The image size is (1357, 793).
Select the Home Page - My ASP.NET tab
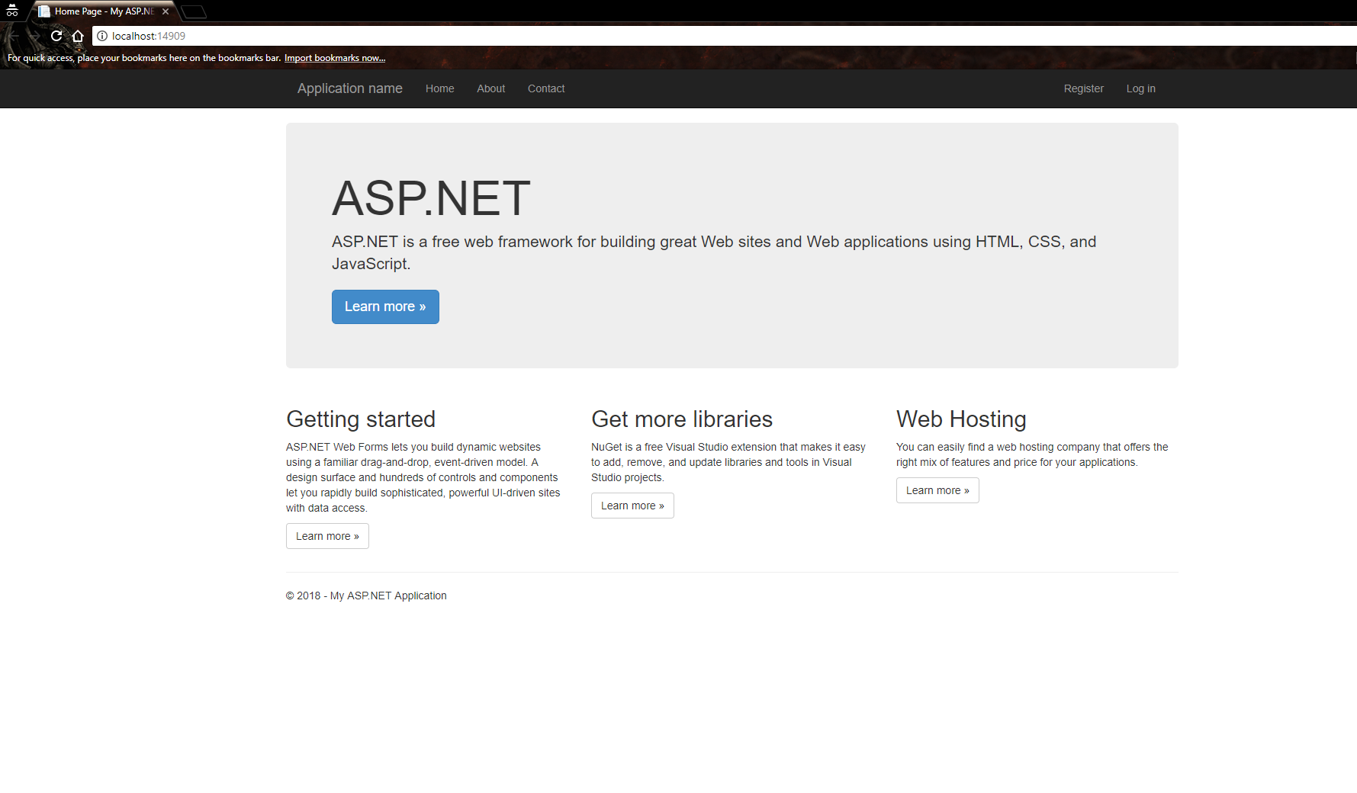pos(103,11)
